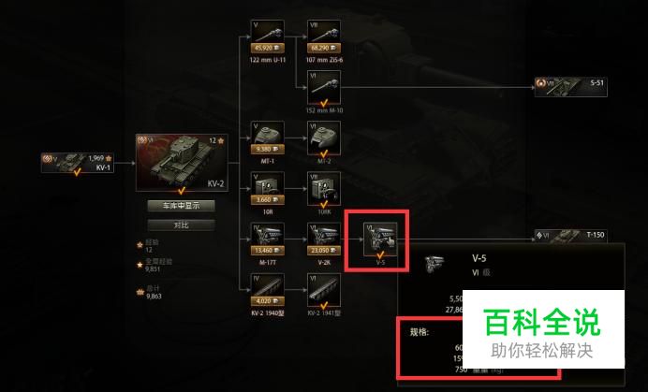The image size is (648, 392).
Task: Open the KV-1 predecessor tank node
Action: click(x=78, y=163)
